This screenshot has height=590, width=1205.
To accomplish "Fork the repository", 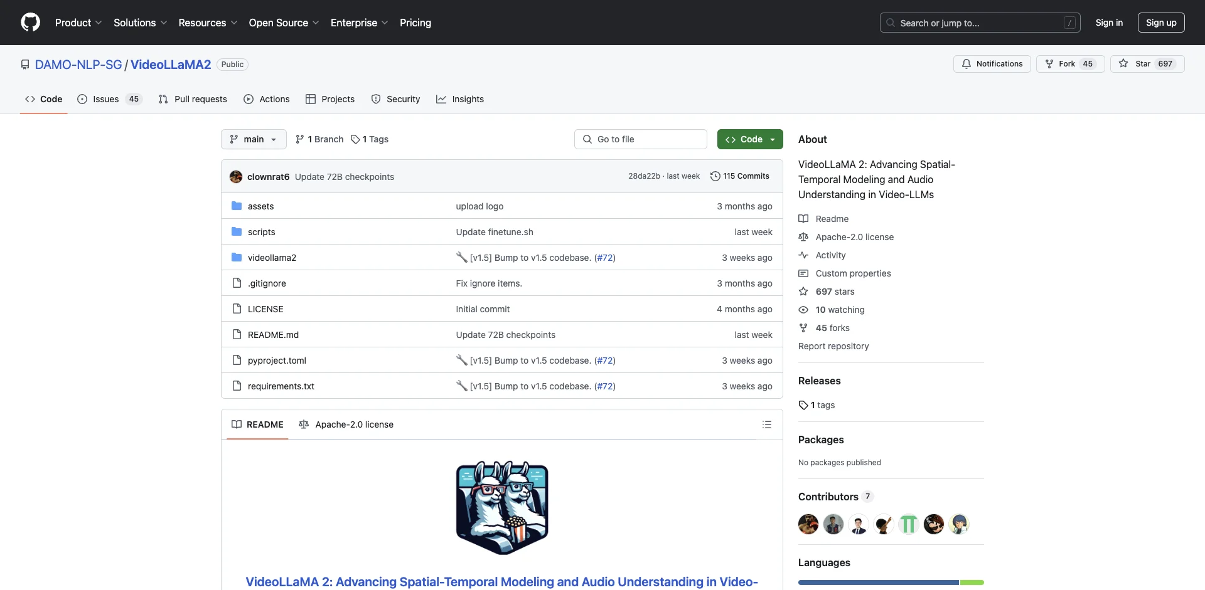I will [x=1070, y=64].
